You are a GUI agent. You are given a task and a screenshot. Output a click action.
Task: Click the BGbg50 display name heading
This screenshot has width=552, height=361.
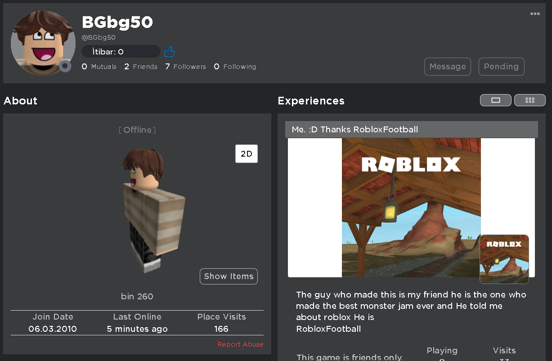(117, 22)
